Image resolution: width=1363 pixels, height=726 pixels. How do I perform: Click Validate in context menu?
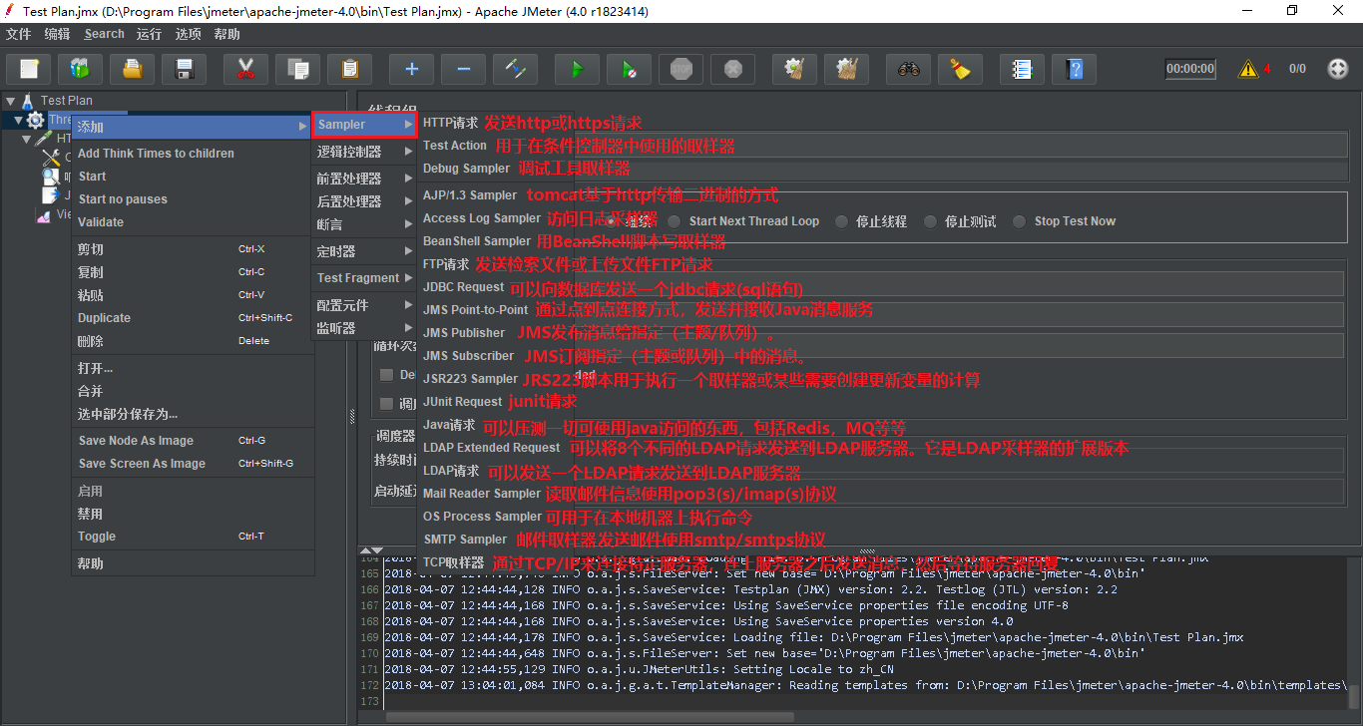(101, 222)
